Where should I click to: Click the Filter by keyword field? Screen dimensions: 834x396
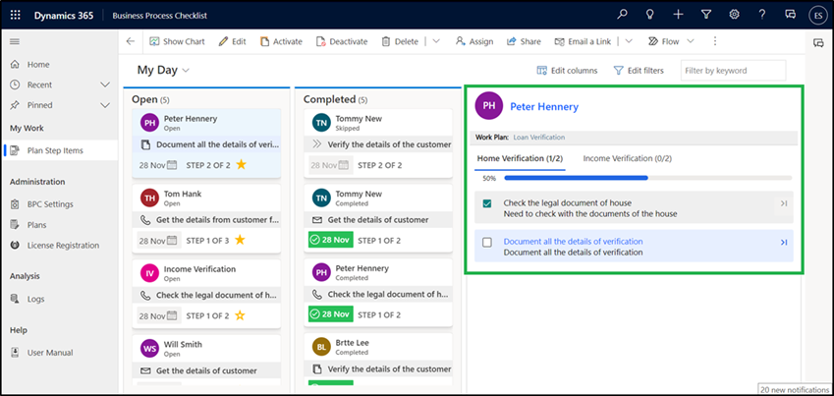(733, 71)
